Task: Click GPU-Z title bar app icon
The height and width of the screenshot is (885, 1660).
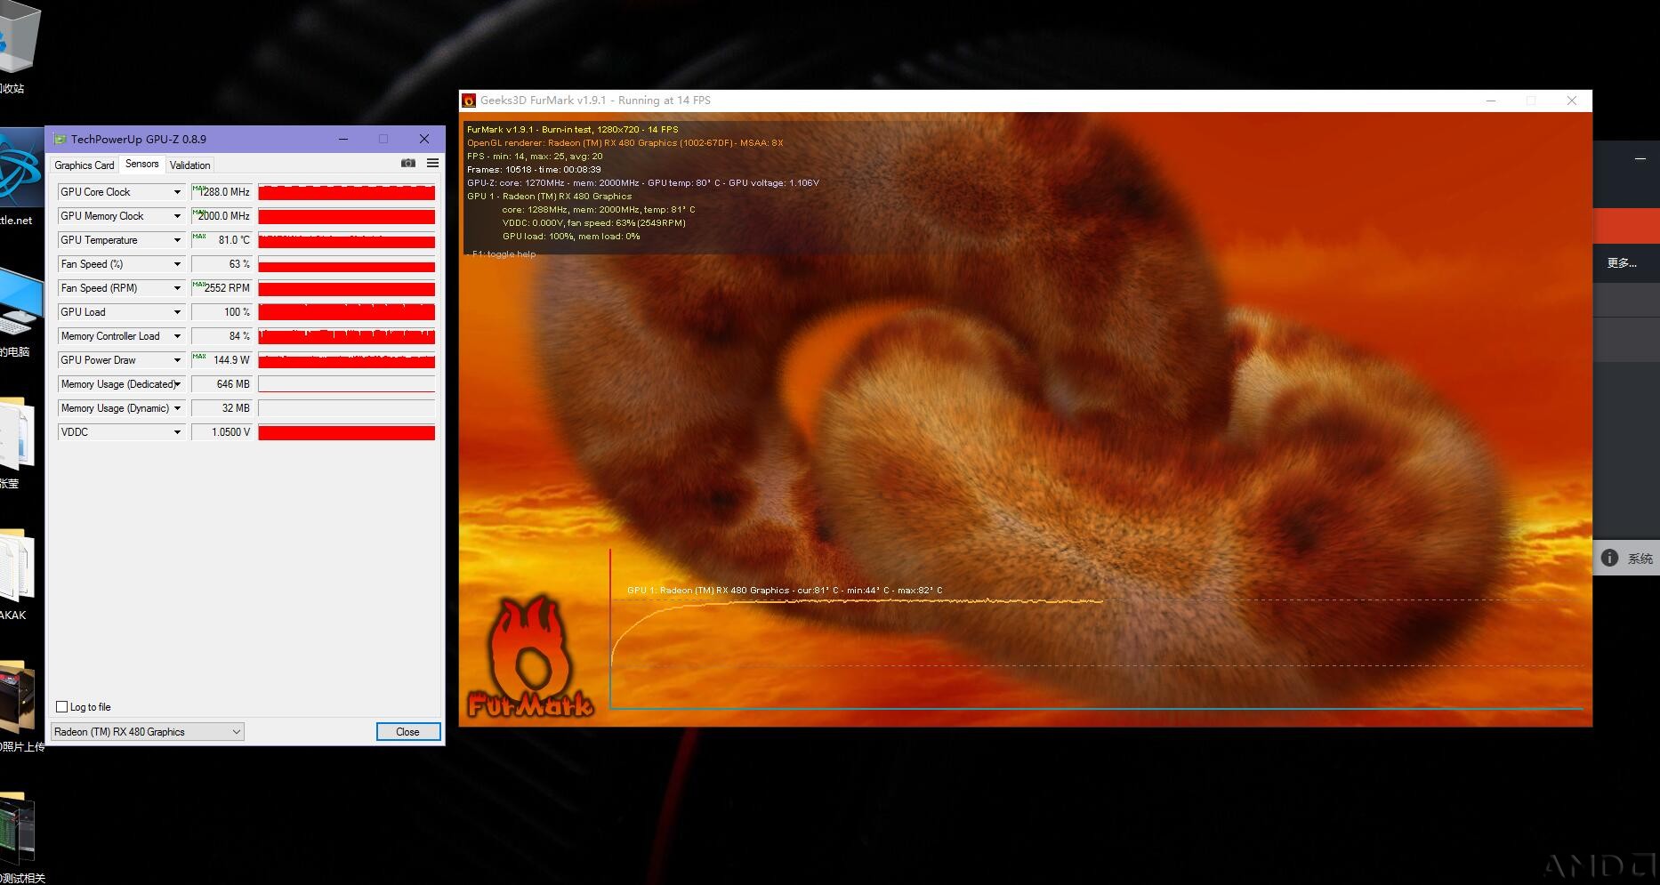Action: pyautogui.click(x=60, y=139)
